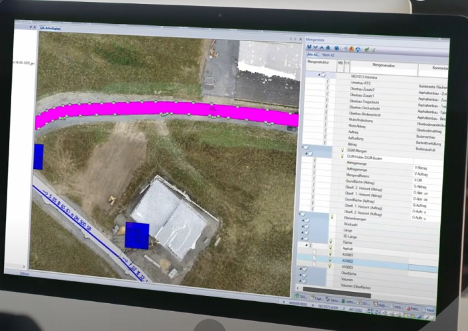Click the Mengenstruktur column header
Screen dimensions: 468x331
tap(321, 65)
